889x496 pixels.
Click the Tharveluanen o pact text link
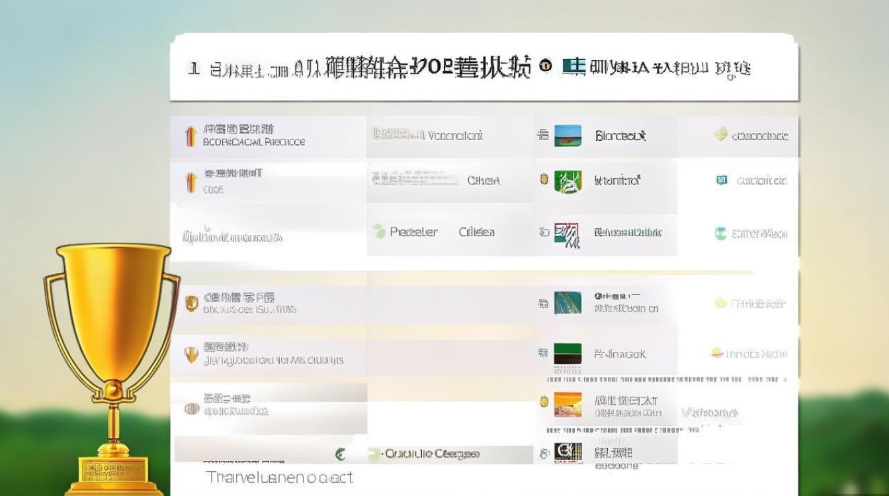(x=278, y=477)
